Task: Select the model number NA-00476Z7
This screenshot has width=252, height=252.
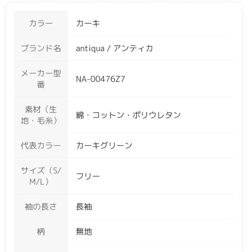Action: tap(100, 79)
